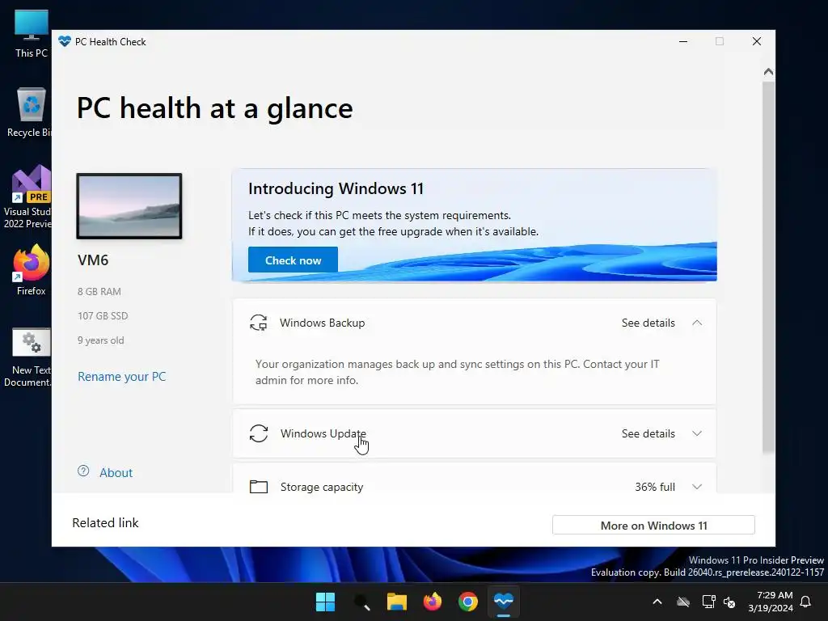The height and width of the screenshot is (621, 828).
Task: Expand the Windows Update section chevron
Action: coord(697,433)
